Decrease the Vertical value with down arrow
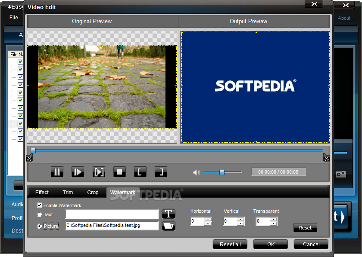362x257 pixels. pos(241,223)
